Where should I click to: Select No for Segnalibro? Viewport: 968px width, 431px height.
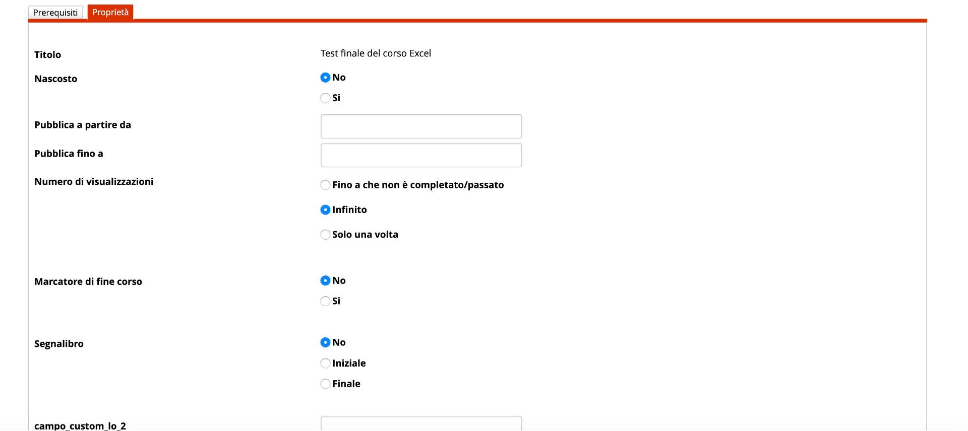(x=325, y=342)
